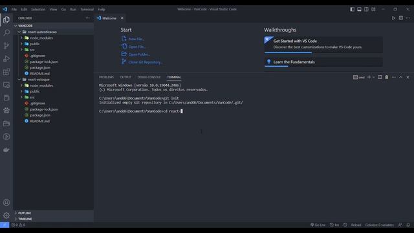Toggle panel layout icon in title bar
The width and height of the screenshot is (414, 233).
[x=360, y=9]
